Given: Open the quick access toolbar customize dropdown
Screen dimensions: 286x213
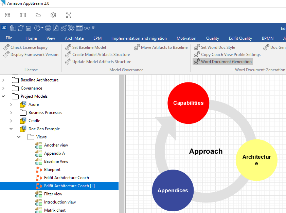Looking at the screenshot, I should pyautogui.click(x=93, y=28).
